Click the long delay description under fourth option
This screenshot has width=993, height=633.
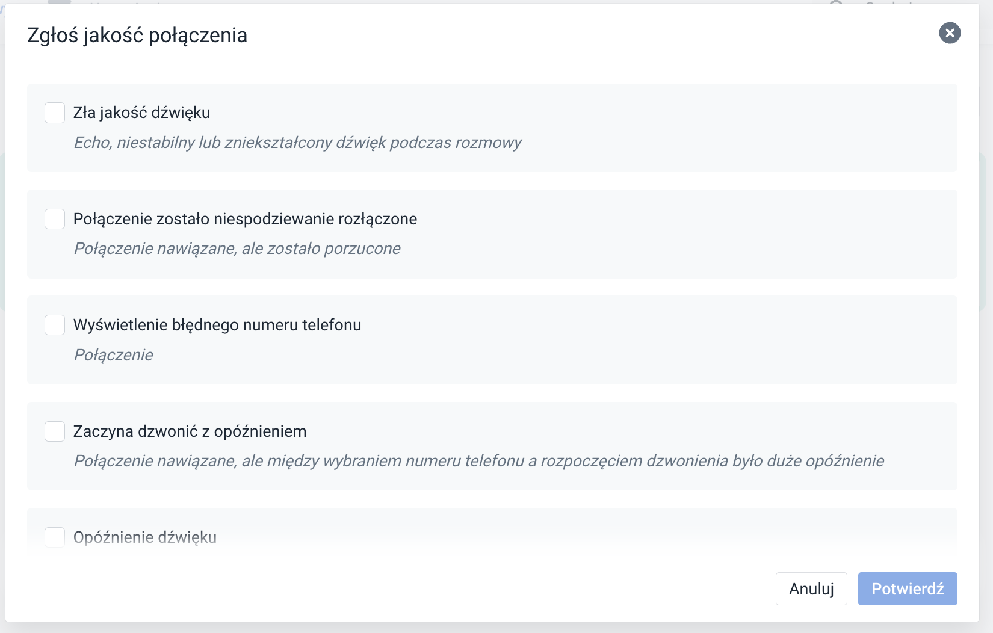coord(478,461)
